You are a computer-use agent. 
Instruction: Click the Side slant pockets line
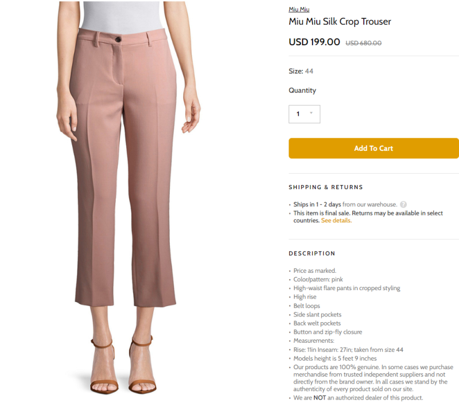click(x=317, y=314)
